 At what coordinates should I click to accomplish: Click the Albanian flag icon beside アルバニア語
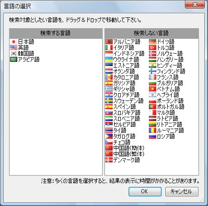pos(109,42)
